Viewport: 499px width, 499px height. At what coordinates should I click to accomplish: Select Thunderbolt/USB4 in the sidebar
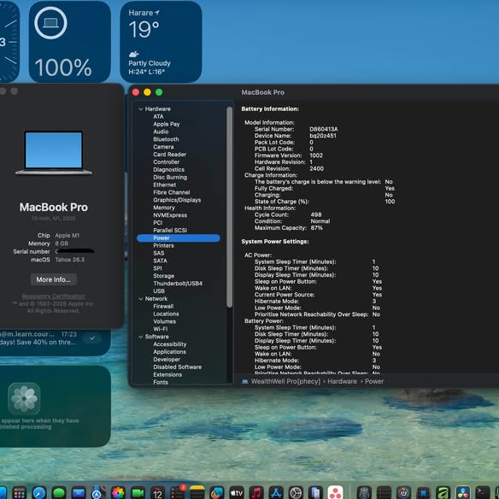(x=178, y=284)
